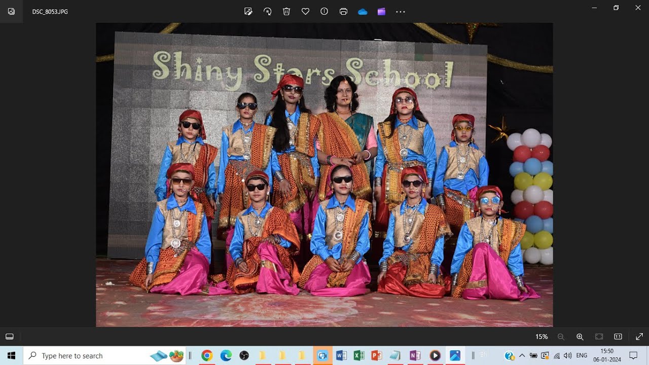This screenshot has width=649, height=365.
Task: Click the Get Help tray icon
Action: (510, 355)
